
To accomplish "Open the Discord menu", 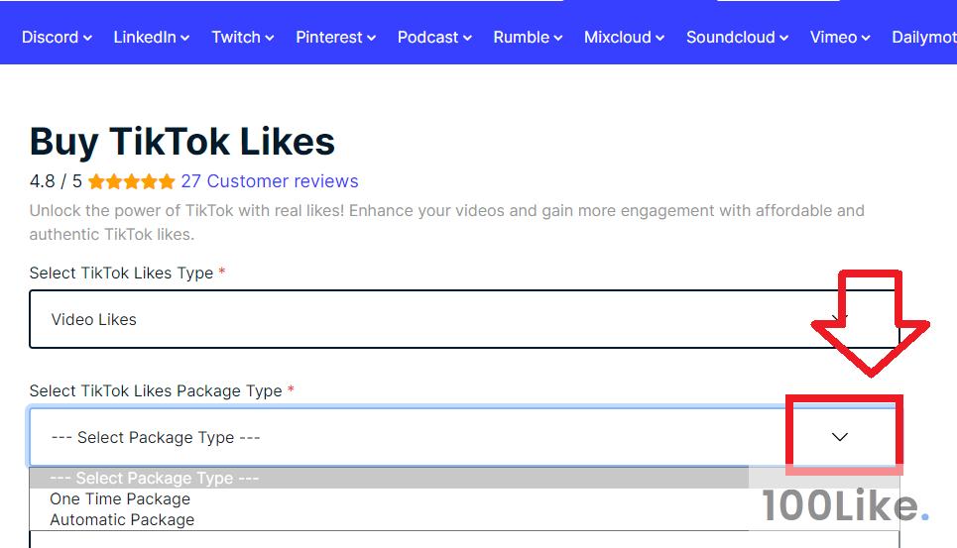I will click(57, 38).
